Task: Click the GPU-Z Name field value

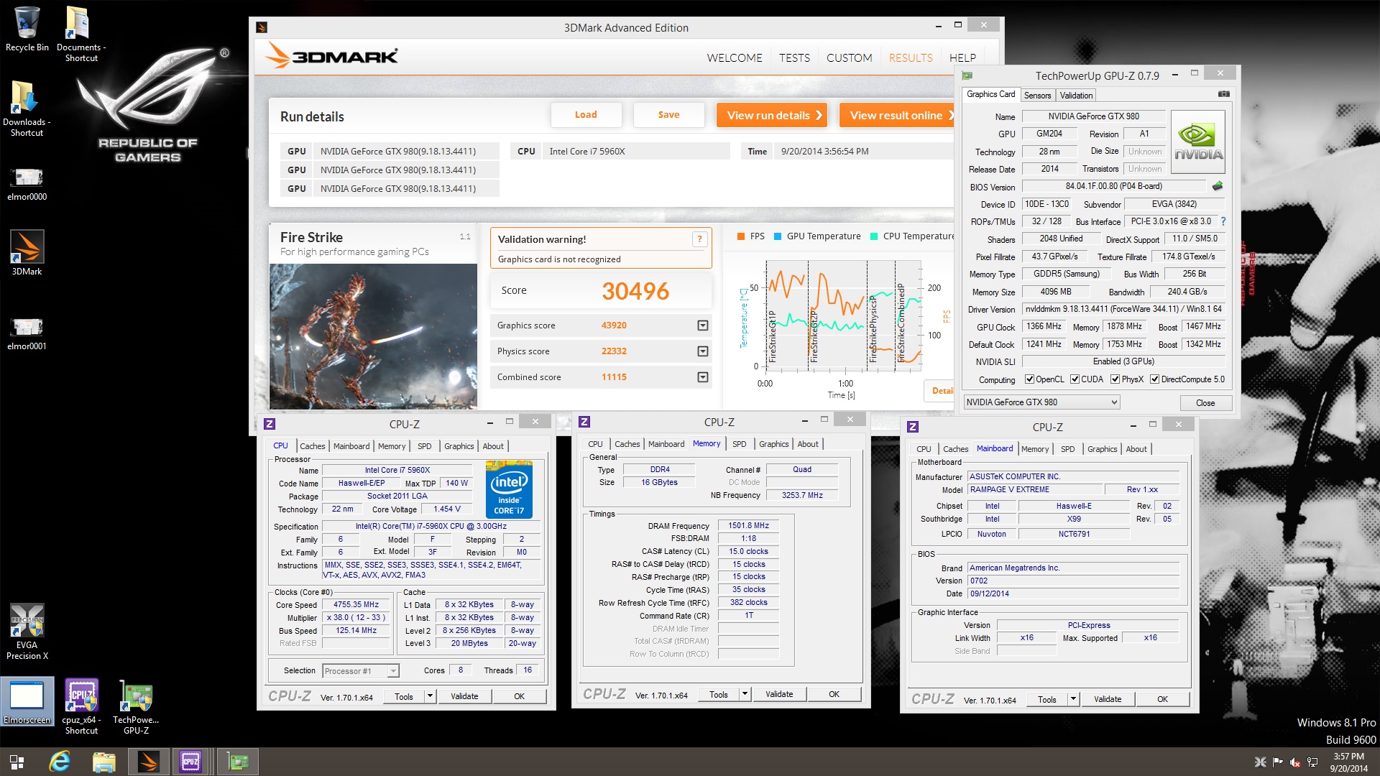Action: coord(1093,116)
